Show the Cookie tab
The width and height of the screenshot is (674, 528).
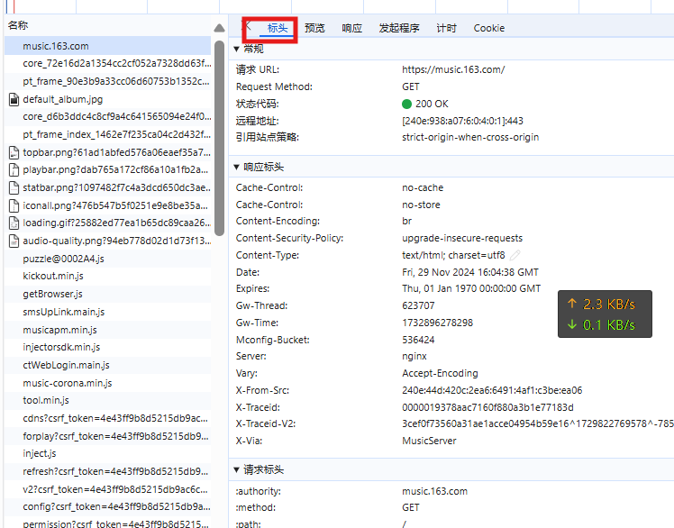(x=489, y=28)
